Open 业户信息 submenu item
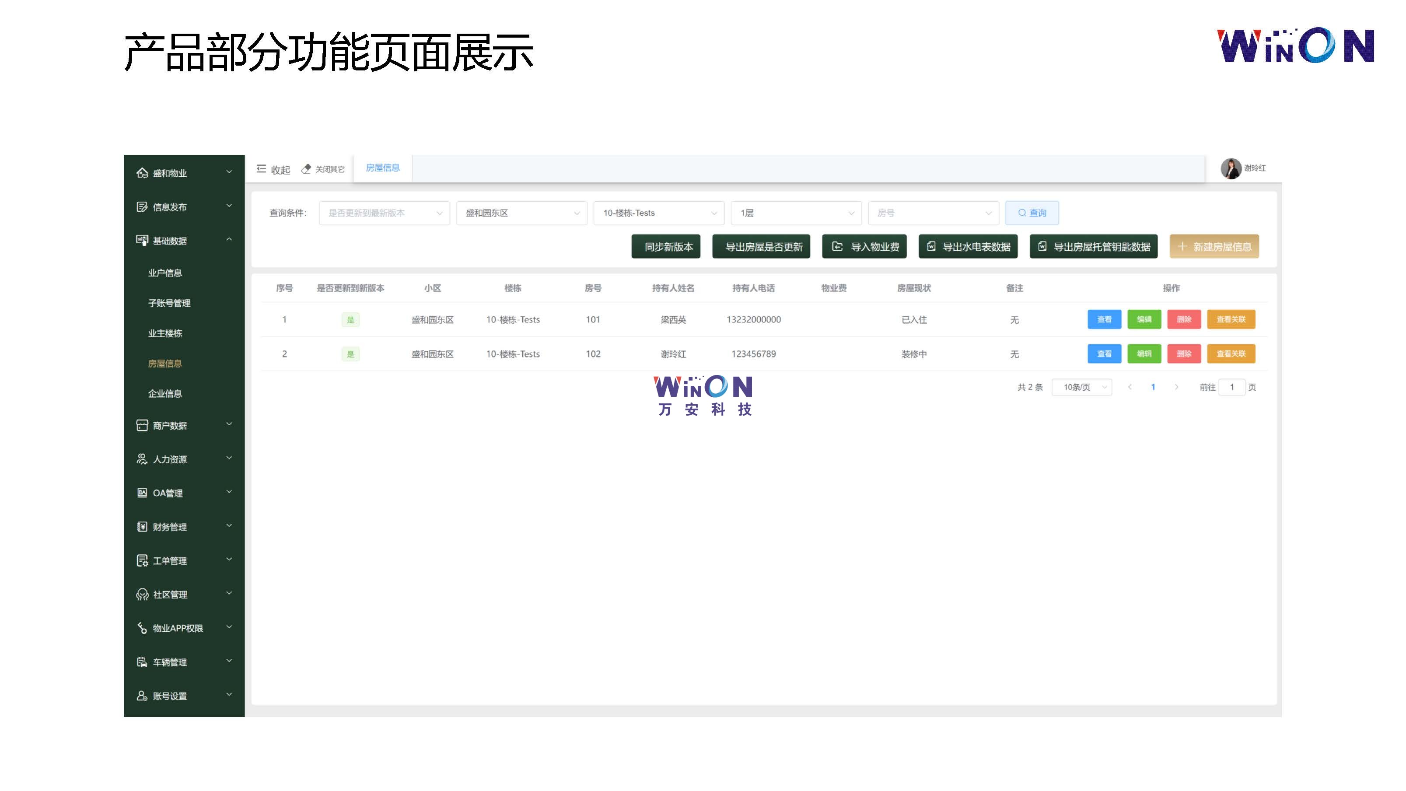The height and width of the screenshot is (791, 1406). click(165, 273)
